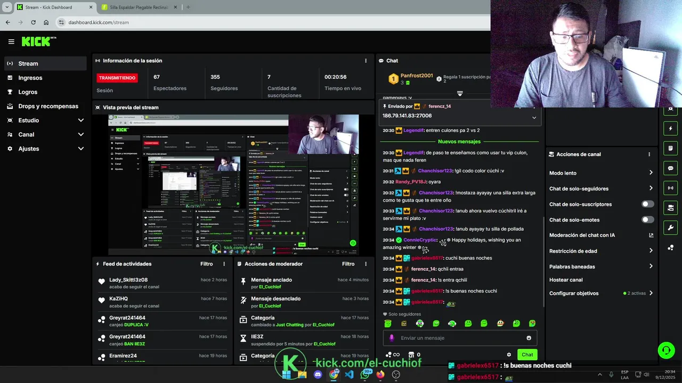Open Filtro in Acciones de moderador
Screen dimensions: 682x383
click(348, 264)
